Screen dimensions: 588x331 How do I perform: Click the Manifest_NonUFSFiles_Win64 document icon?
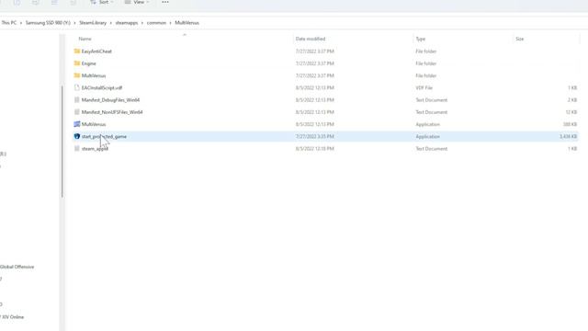pos(77,112)
